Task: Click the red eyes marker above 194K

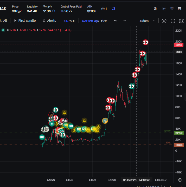Action: (145, 42)
